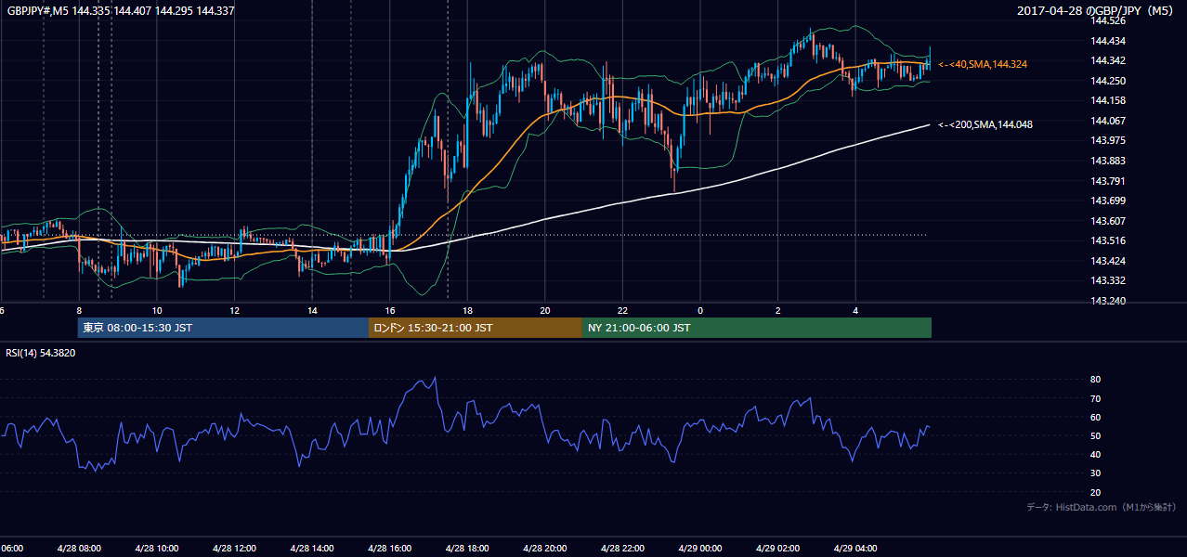Select the '2017-04-28 のGBP/JPY (M5)' chart title
The image size is (1187, 557).
coord(1097,10)
